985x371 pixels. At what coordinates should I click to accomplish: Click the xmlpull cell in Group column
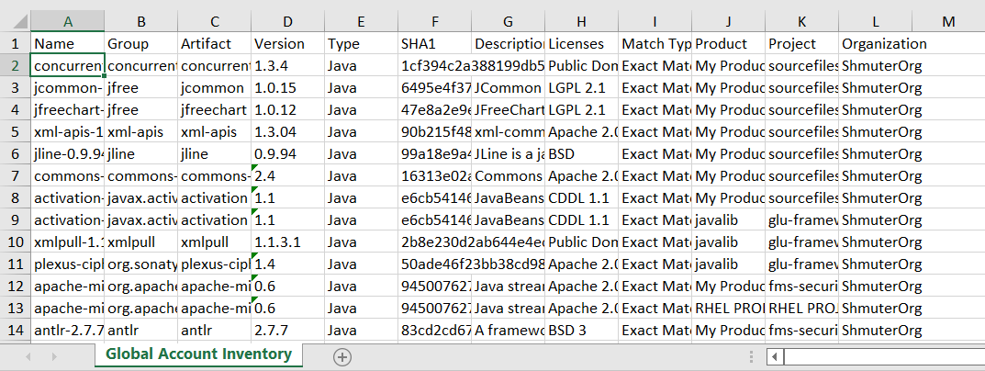pos(140,242)
